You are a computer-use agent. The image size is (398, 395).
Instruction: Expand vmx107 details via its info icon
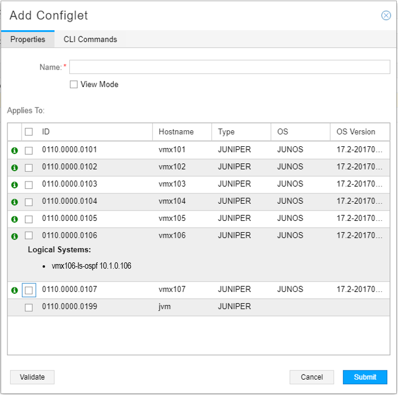(x=14, y=290)
